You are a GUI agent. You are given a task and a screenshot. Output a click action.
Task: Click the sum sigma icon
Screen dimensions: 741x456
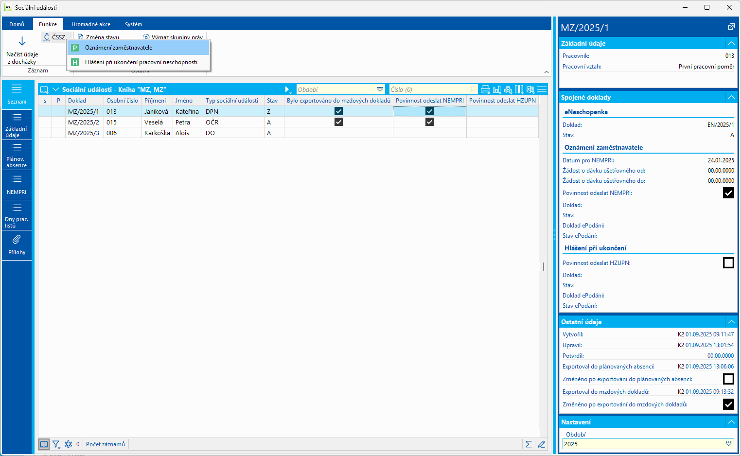pyautogui.click(x=529, y=444)
